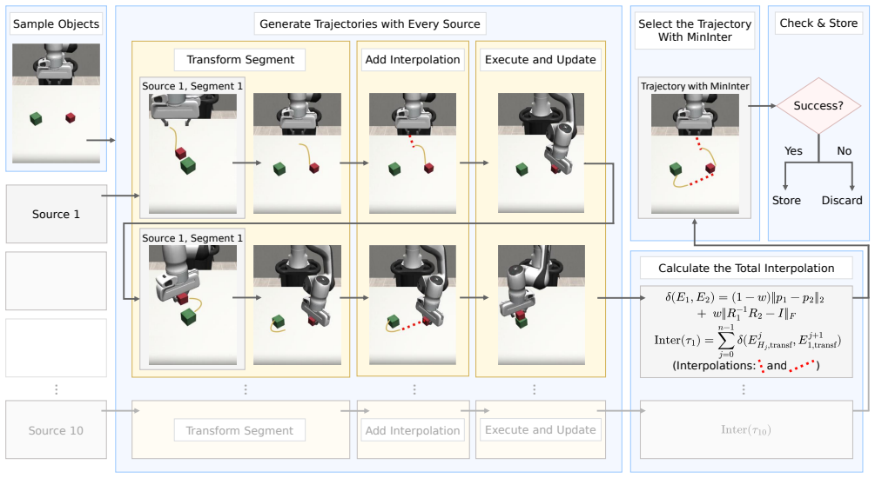Click "Calculate the Total Interpolation" heading
Viewport: 875px width, 478px height.
[x=746, y=268]
